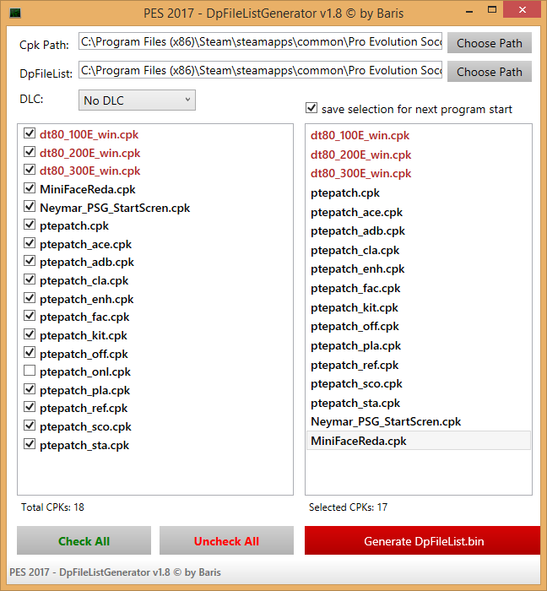Uncheck Neymar_PSG_StartScren.cpk checkbox
The width and height of the screenshot is (547, 591).
[x=30, y=207]
